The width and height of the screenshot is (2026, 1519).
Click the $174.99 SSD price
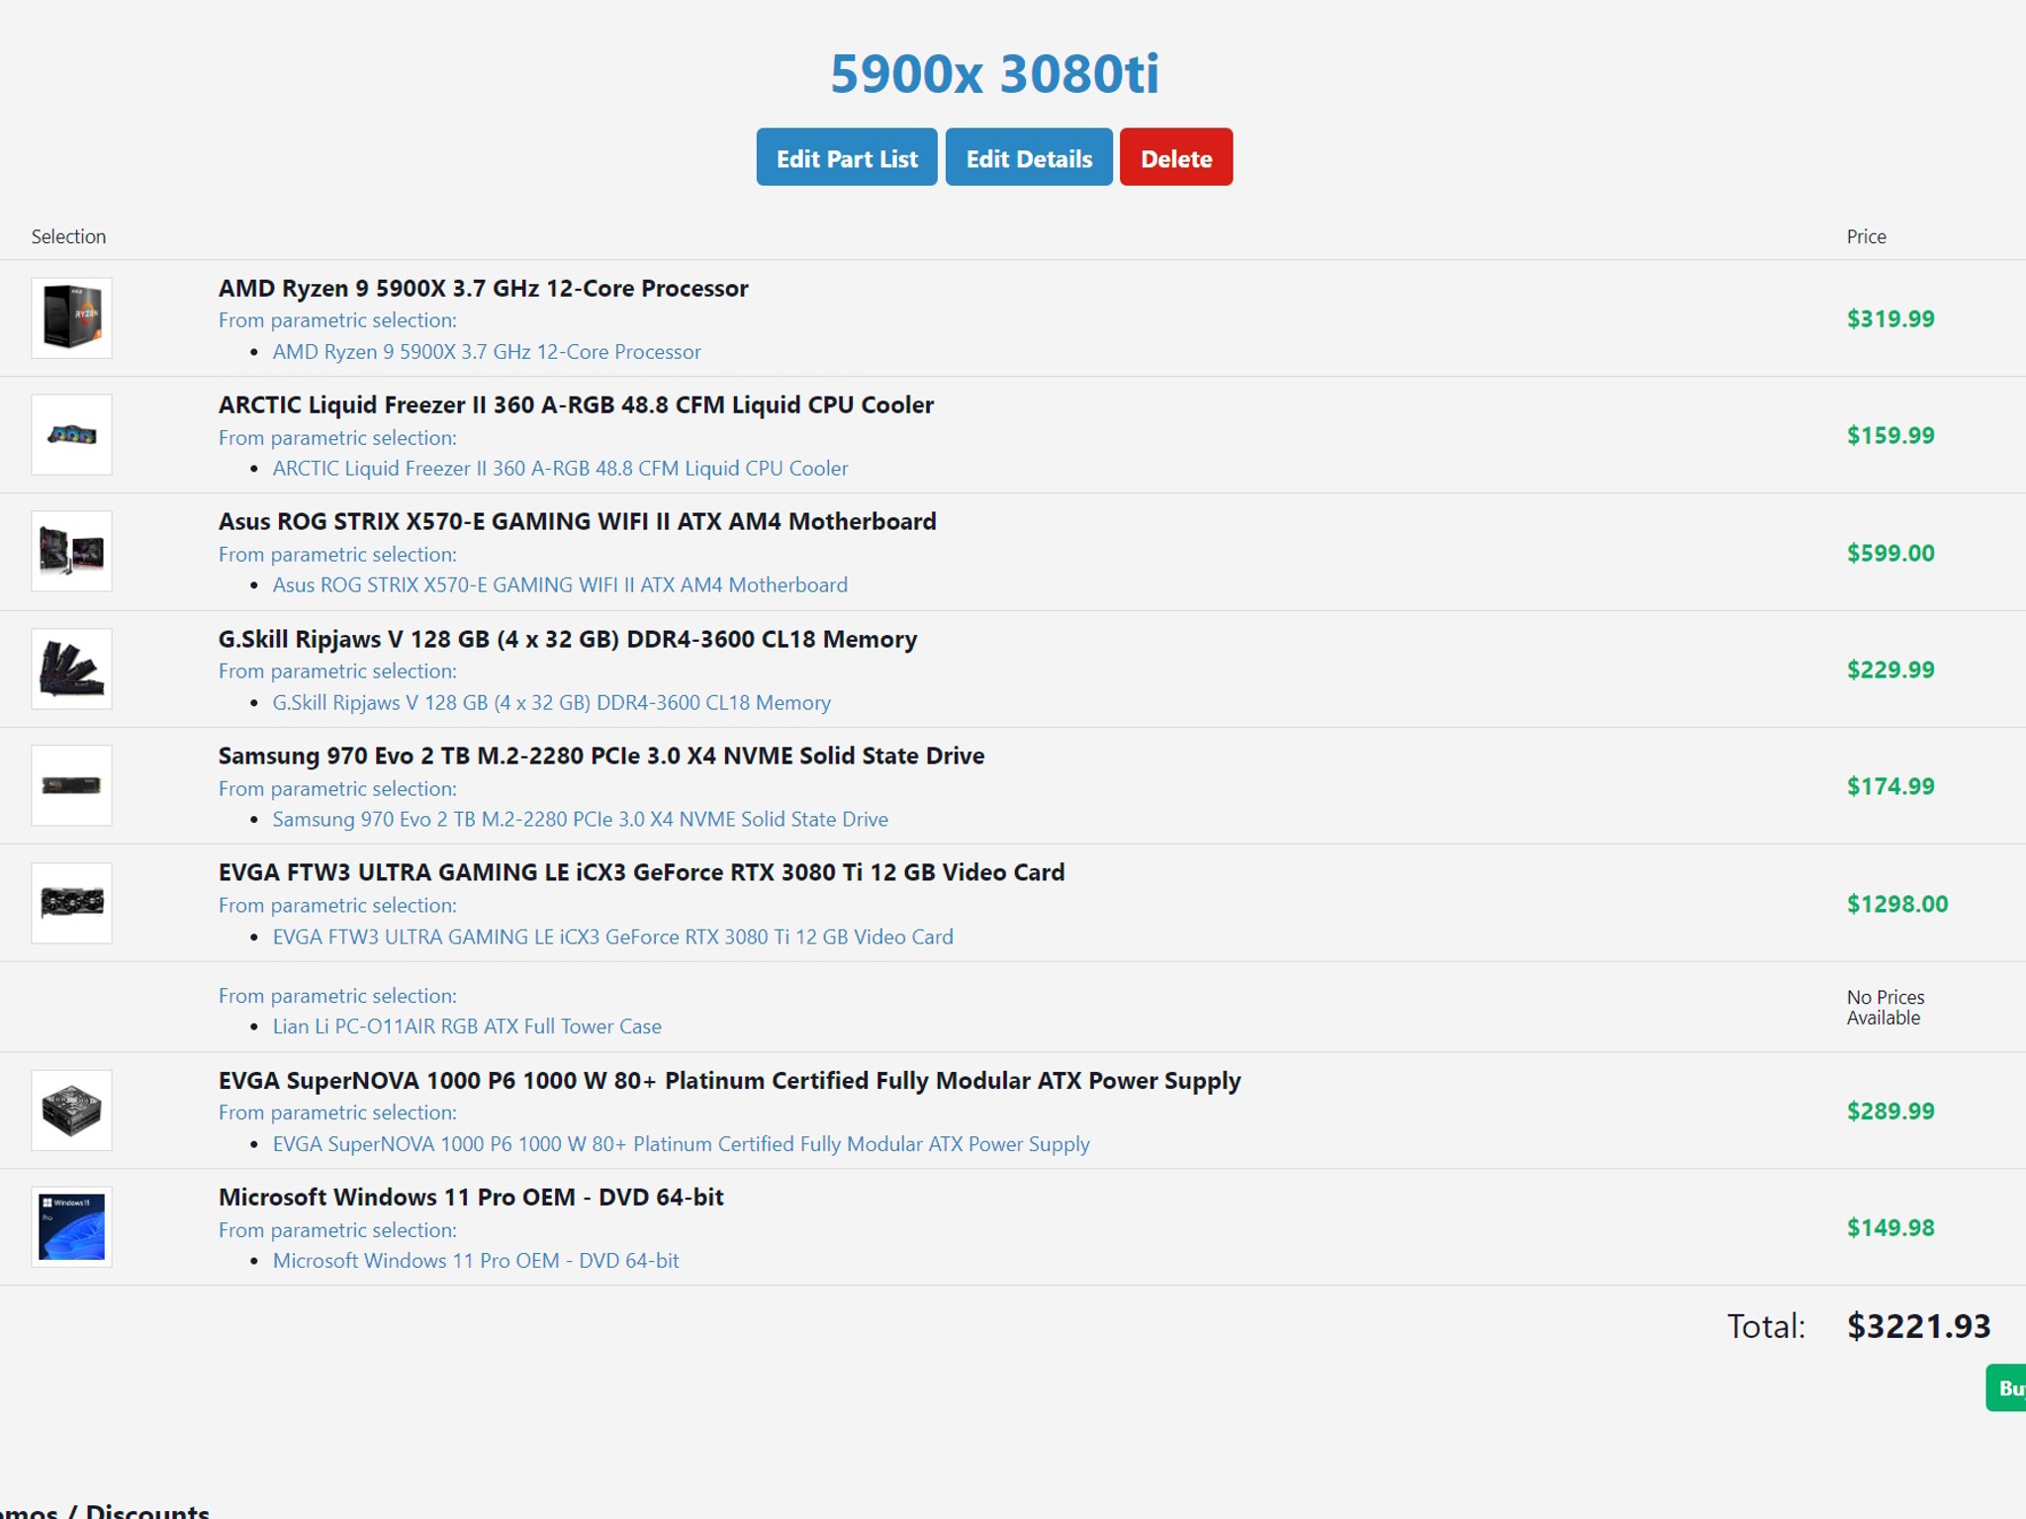1890,786
